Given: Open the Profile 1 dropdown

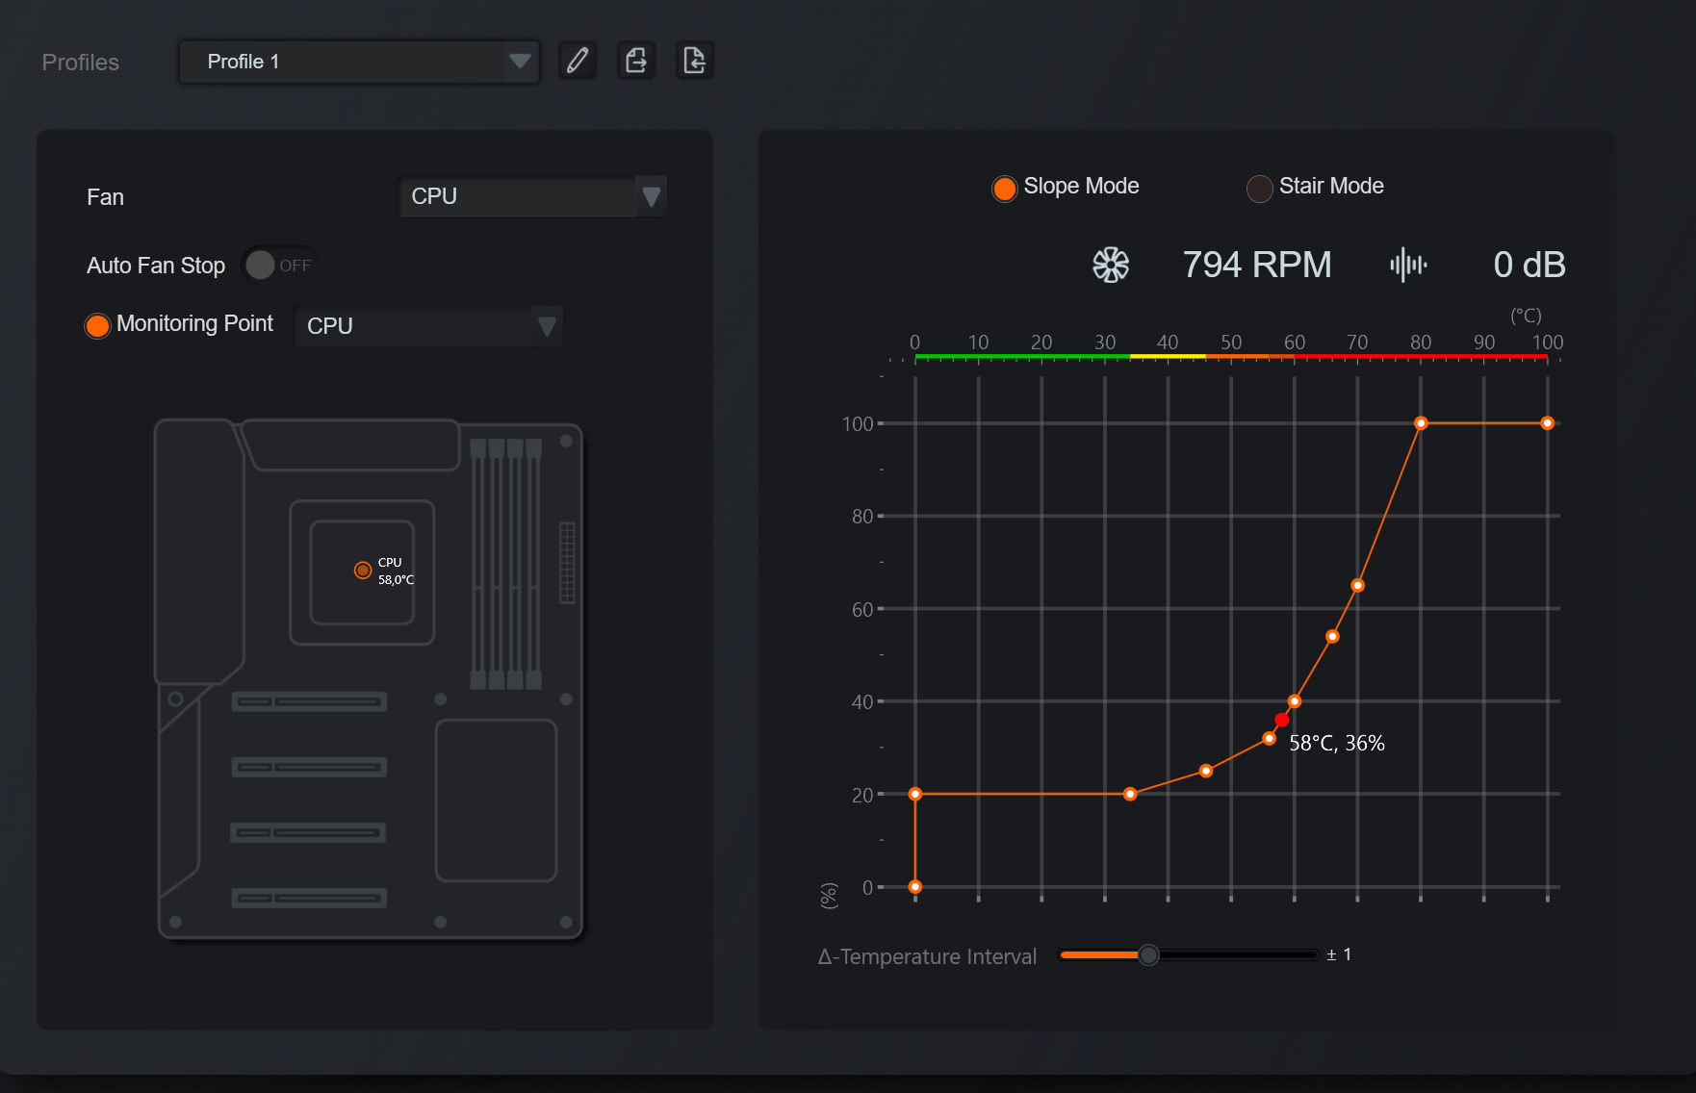Looking at the screenshot, I should [x=359, y=62].
